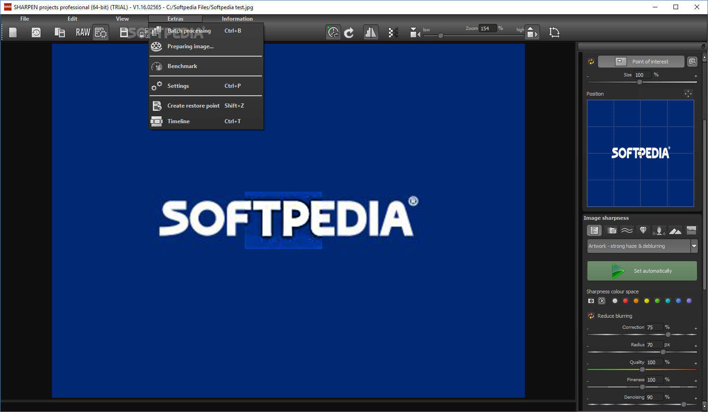Select the document/artwork sharpness category icon
This screenshot has width=708, height=412.
pos(594,230)
